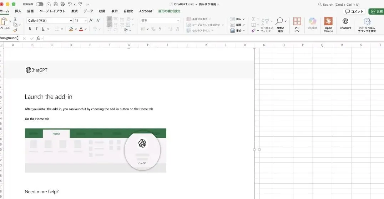Viewport: 384px width, 199px height.
Task: Toggle Italic formatting
Action: pyautogui.click(x=36, y=29)
